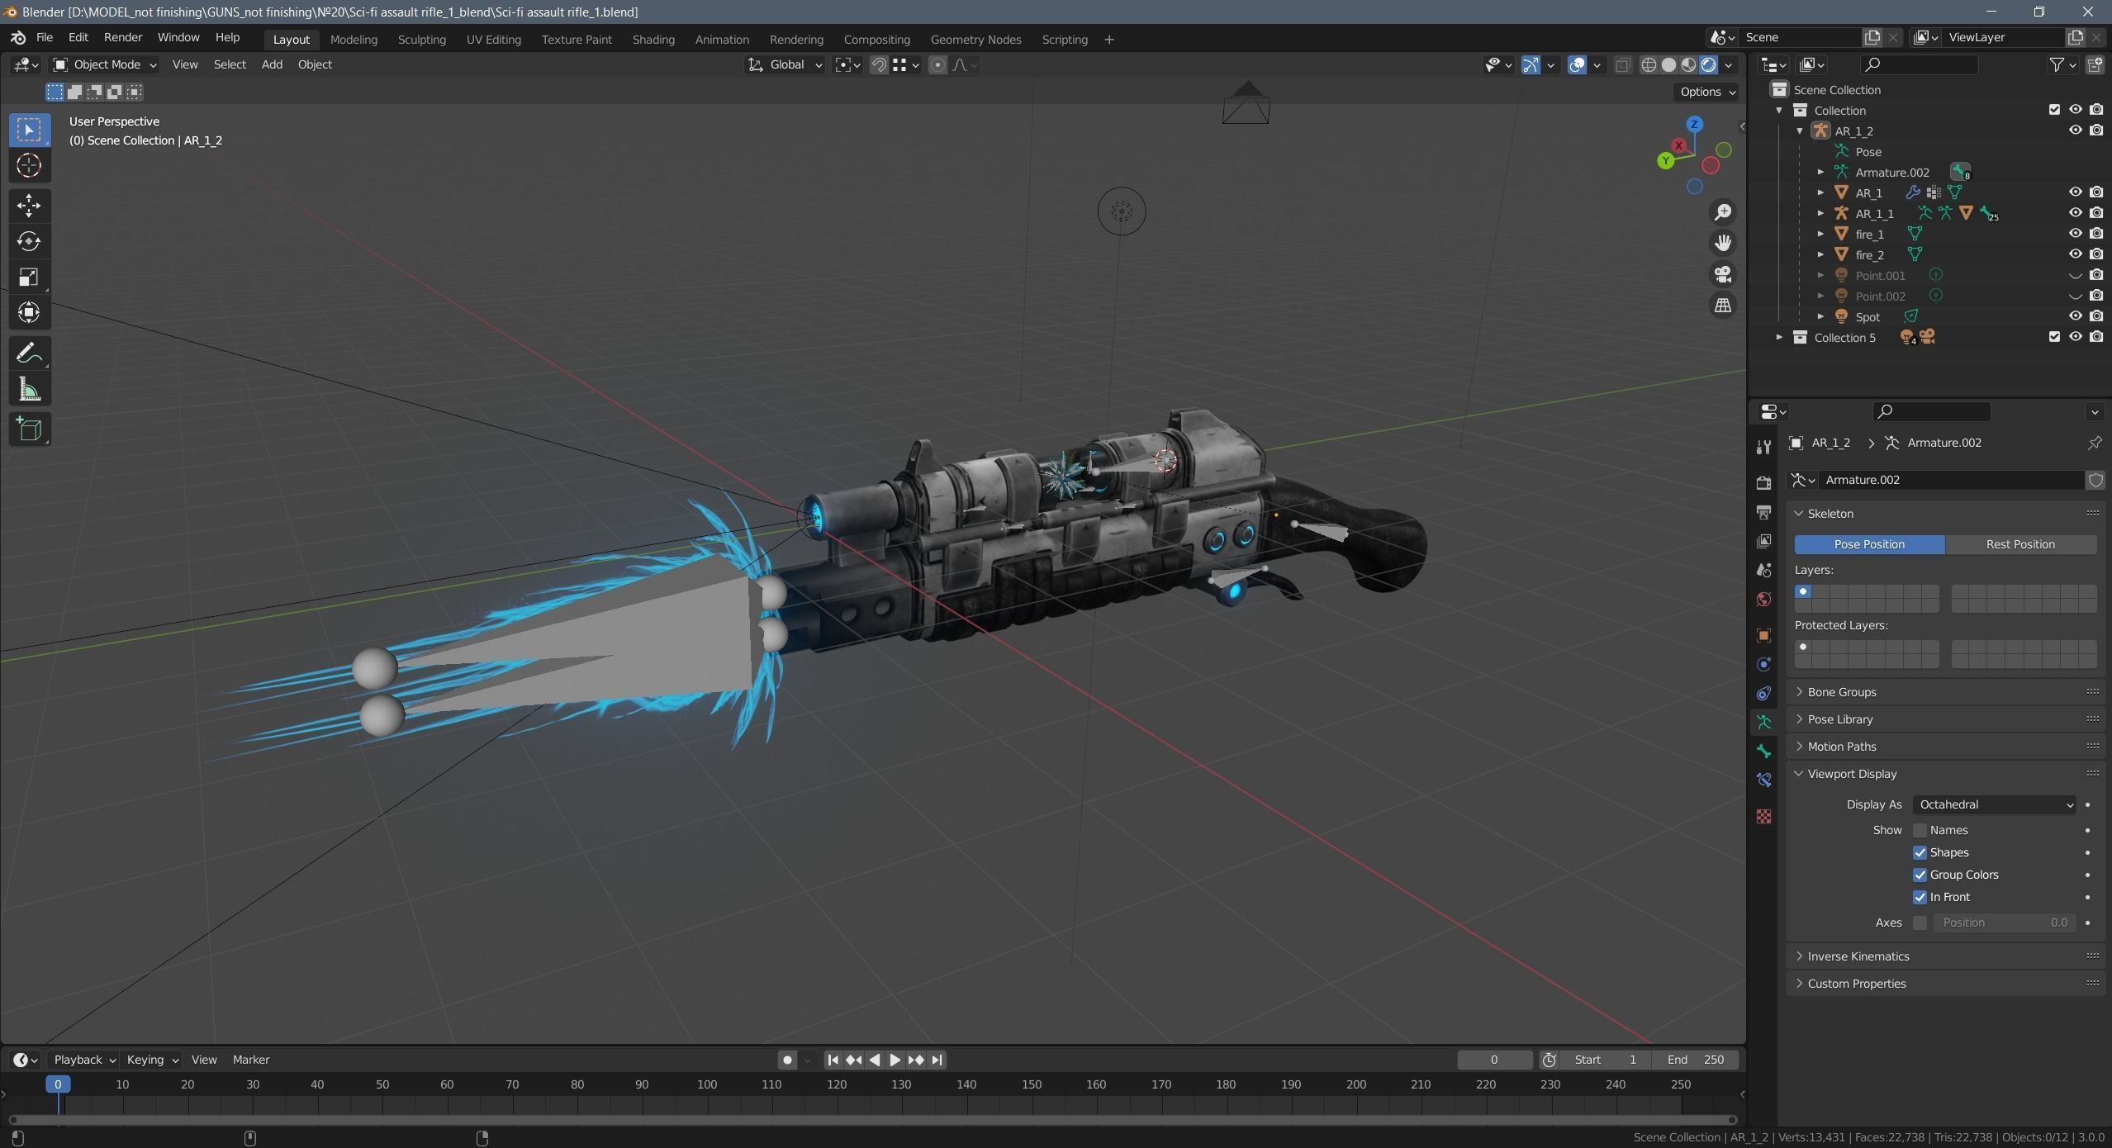Open the Window menu
The height and width of the screenshot is (1148, 2112).
[178, 37]
